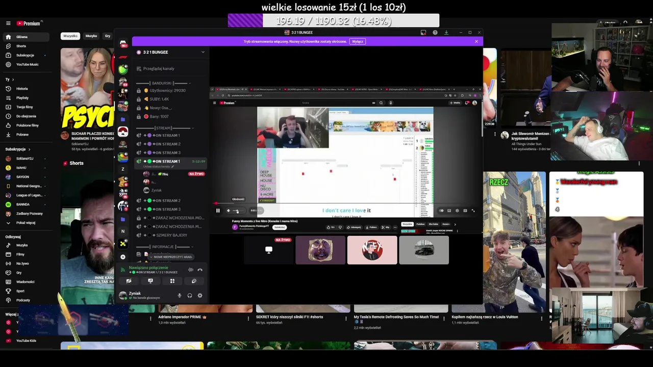Select the Wszystko filter chip

70,36
